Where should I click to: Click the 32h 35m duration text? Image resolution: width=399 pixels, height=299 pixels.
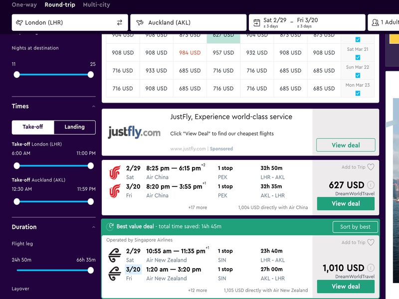[271, 186]
